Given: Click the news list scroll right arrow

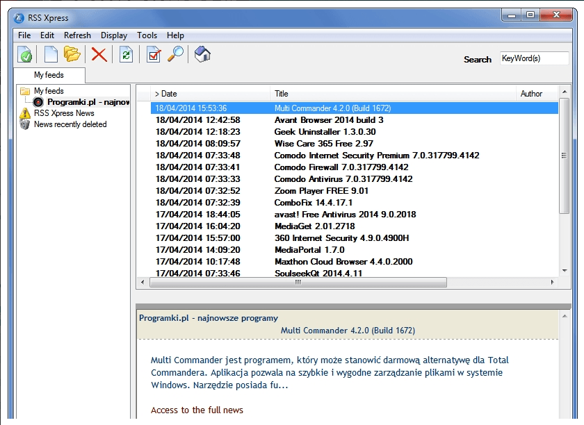Looking at the screenshot, I should coord(552,283).
